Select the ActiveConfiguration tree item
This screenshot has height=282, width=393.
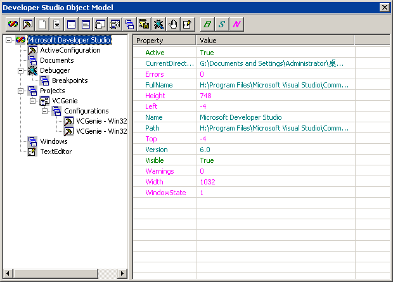(70, 50)
